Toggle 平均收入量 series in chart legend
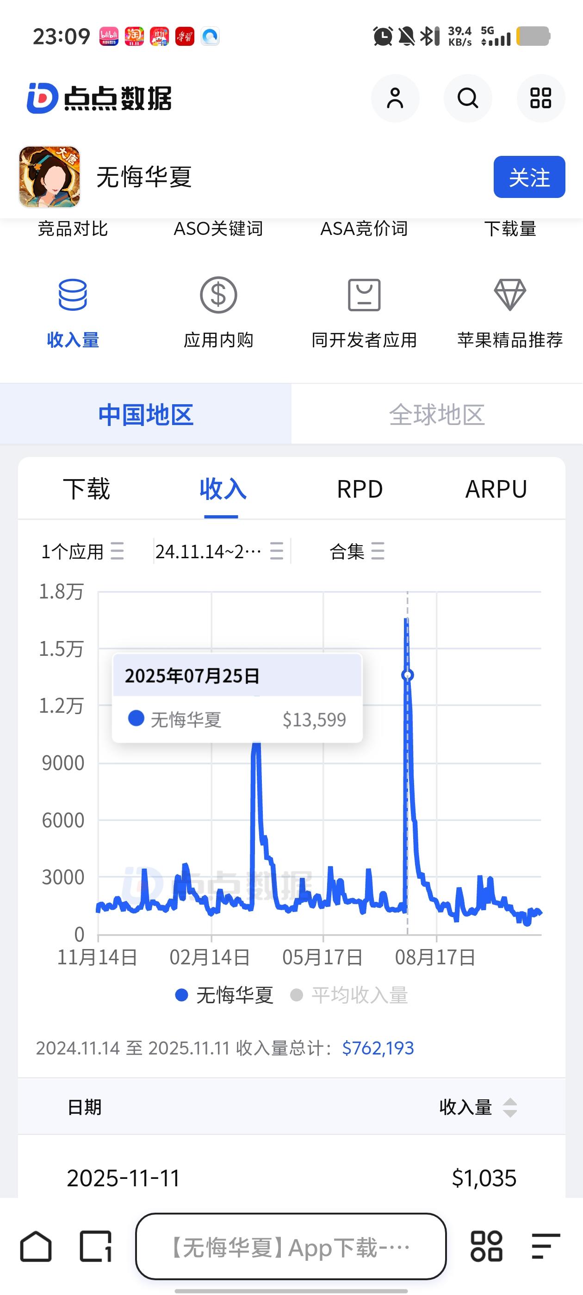Image resolution: width=583 pixels, height=1295 pixels. [x=349, y=995]
